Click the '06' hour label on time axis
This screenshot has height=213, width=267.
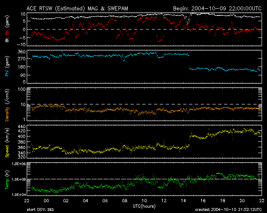tap(105, 201)
